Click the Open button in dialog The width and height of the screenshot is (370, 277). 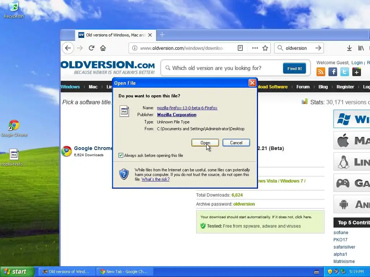pos(205,142)
